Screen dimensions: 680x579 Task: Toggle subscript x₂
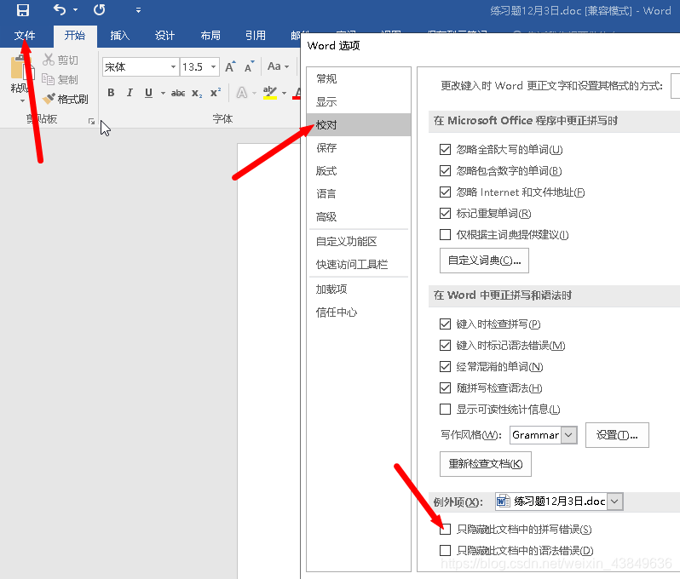pos(197,93)
